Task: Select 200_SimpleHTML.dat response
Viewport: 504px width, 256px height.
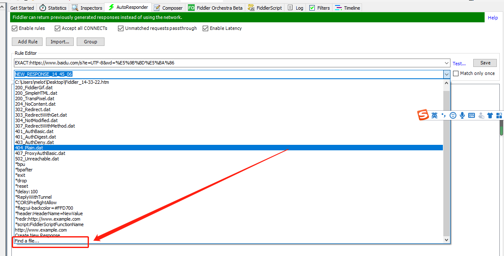Action: click(228, 93)
